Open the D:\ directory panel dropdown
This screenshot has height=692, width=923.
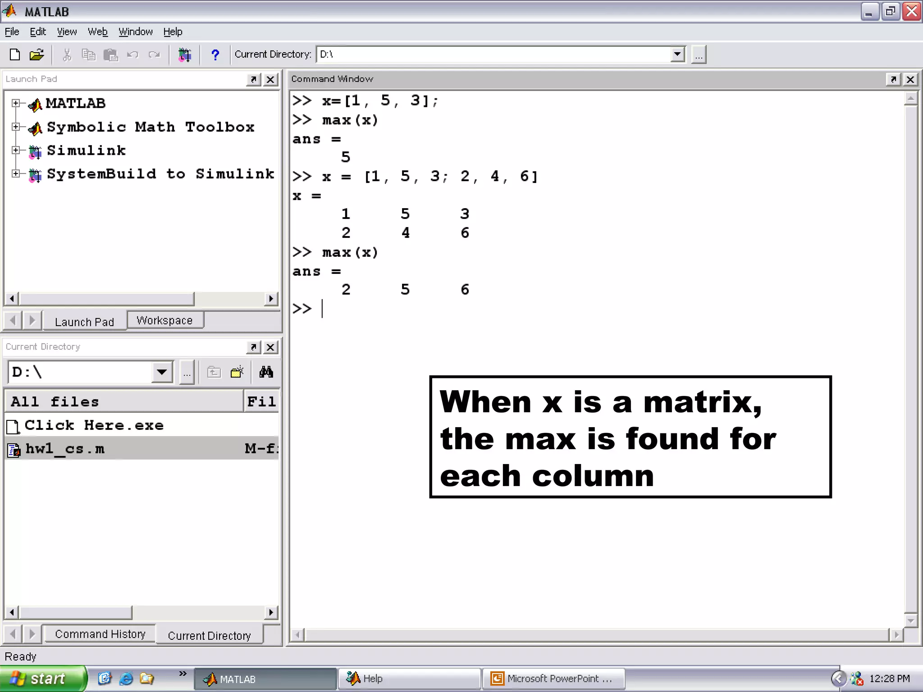162,372
